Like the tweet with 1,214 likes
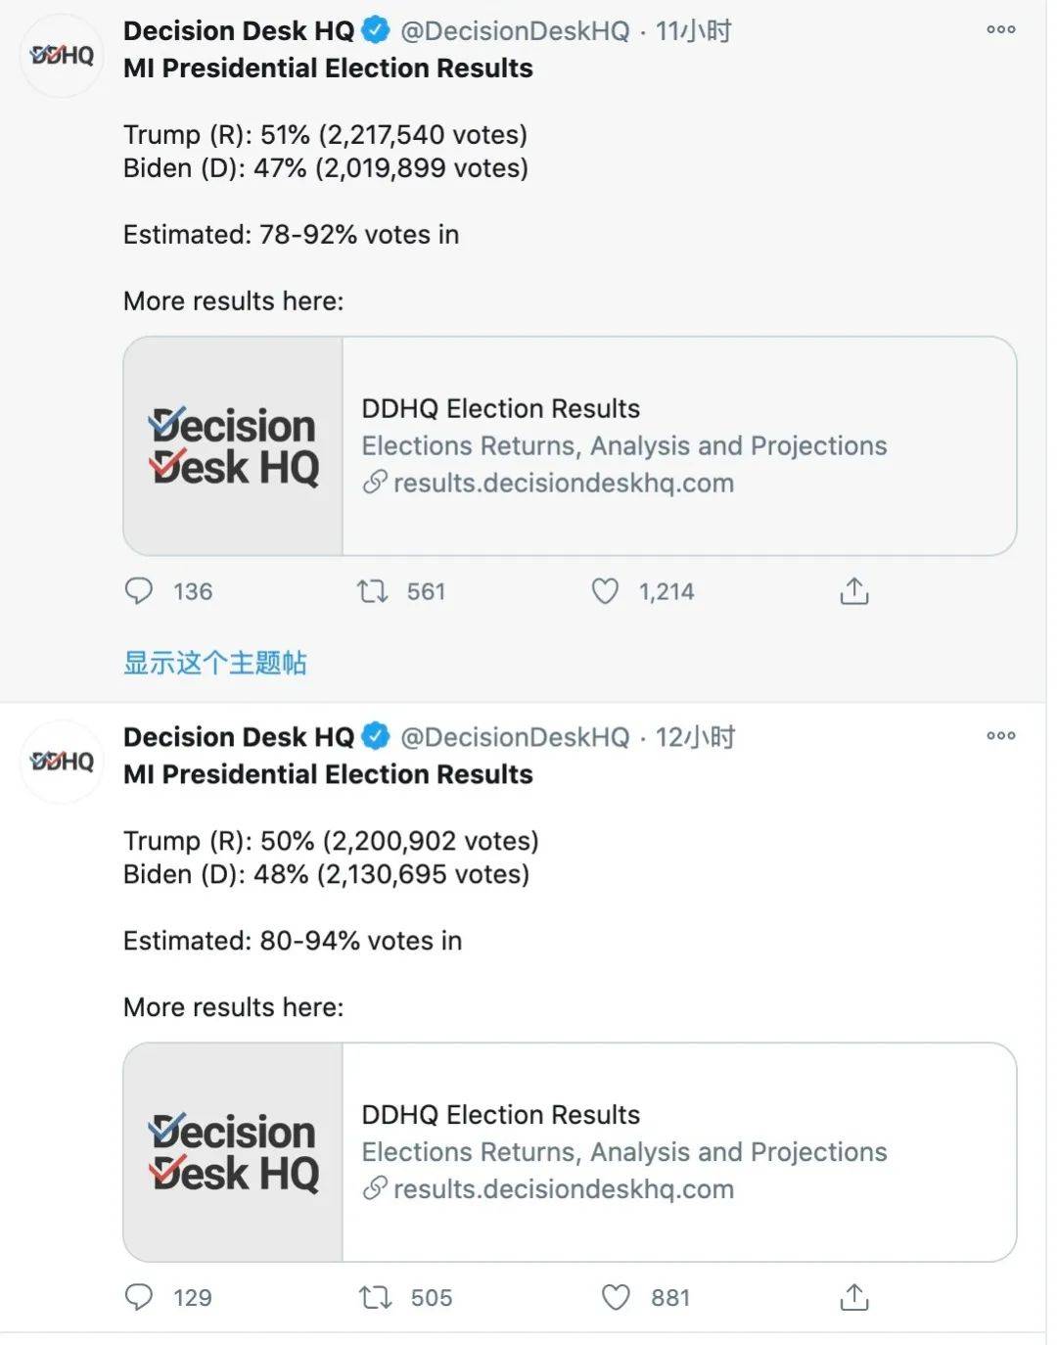This screenshot has width=1057, height=1345. tap(605, 591)
